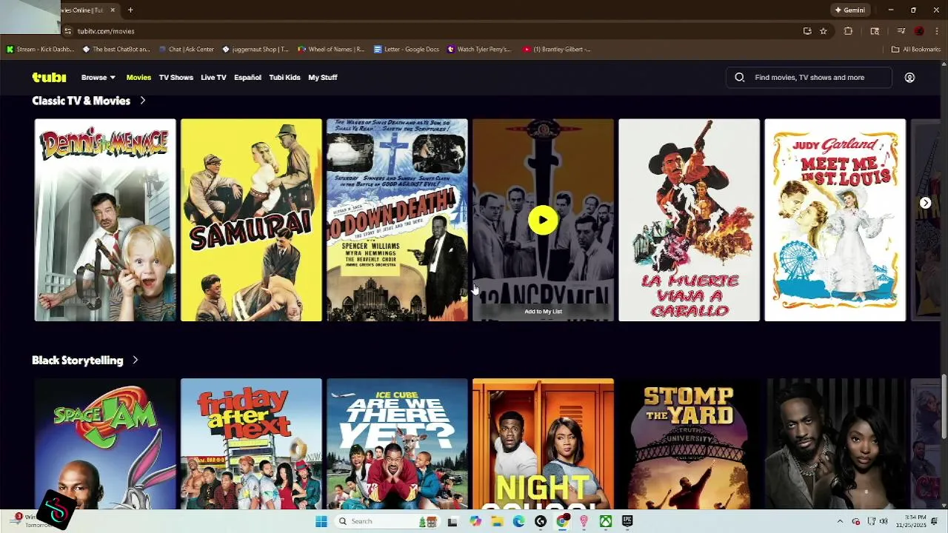This screenshot has height=533, width=948.
Task: Open taskbar clock and date
Action: point(912,521)
